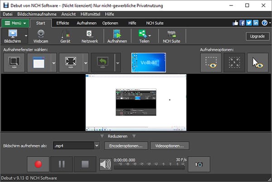272x182 pixels.
Task: Pick the full-screen monitor capture icon
Action: 71,62
